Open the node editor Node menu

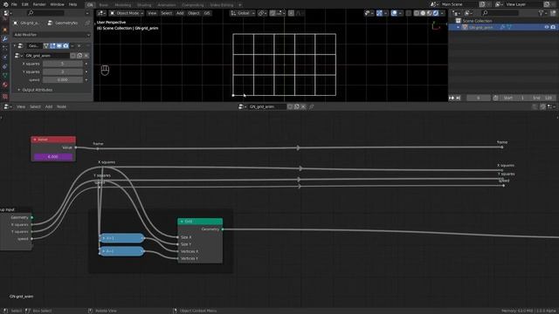click(61, 106)
